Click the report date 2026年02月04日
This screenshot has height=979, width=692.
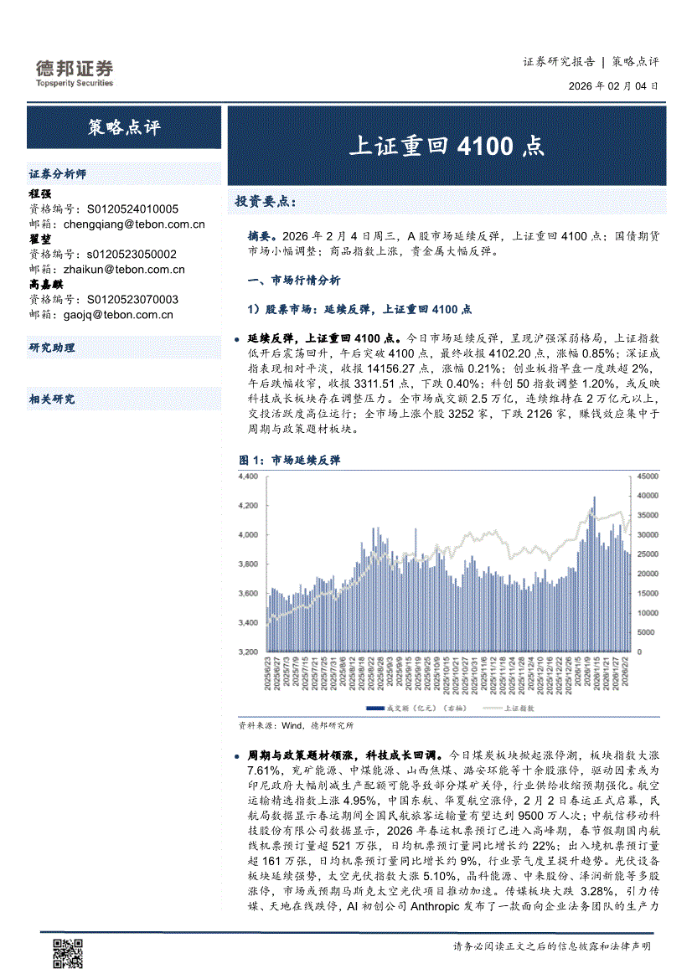613,85
